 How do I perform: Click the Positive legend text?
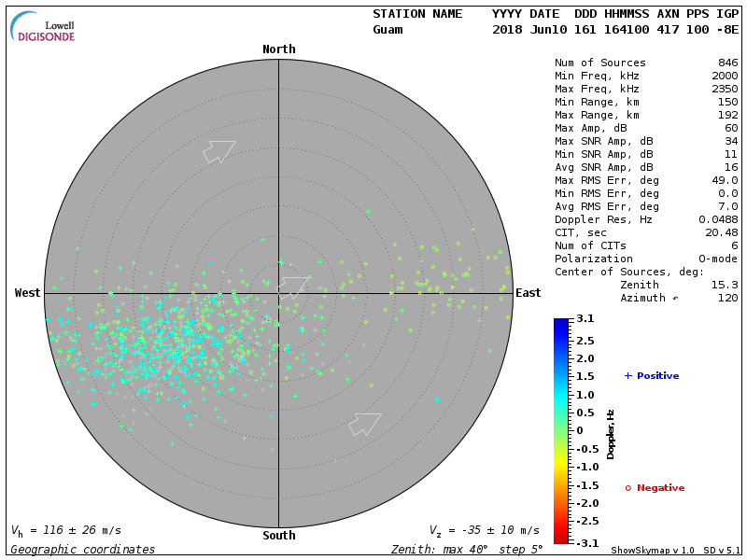tap(657, 376)
